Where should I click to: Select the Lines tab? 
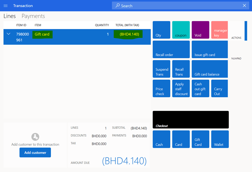click(x=10, y=16)
